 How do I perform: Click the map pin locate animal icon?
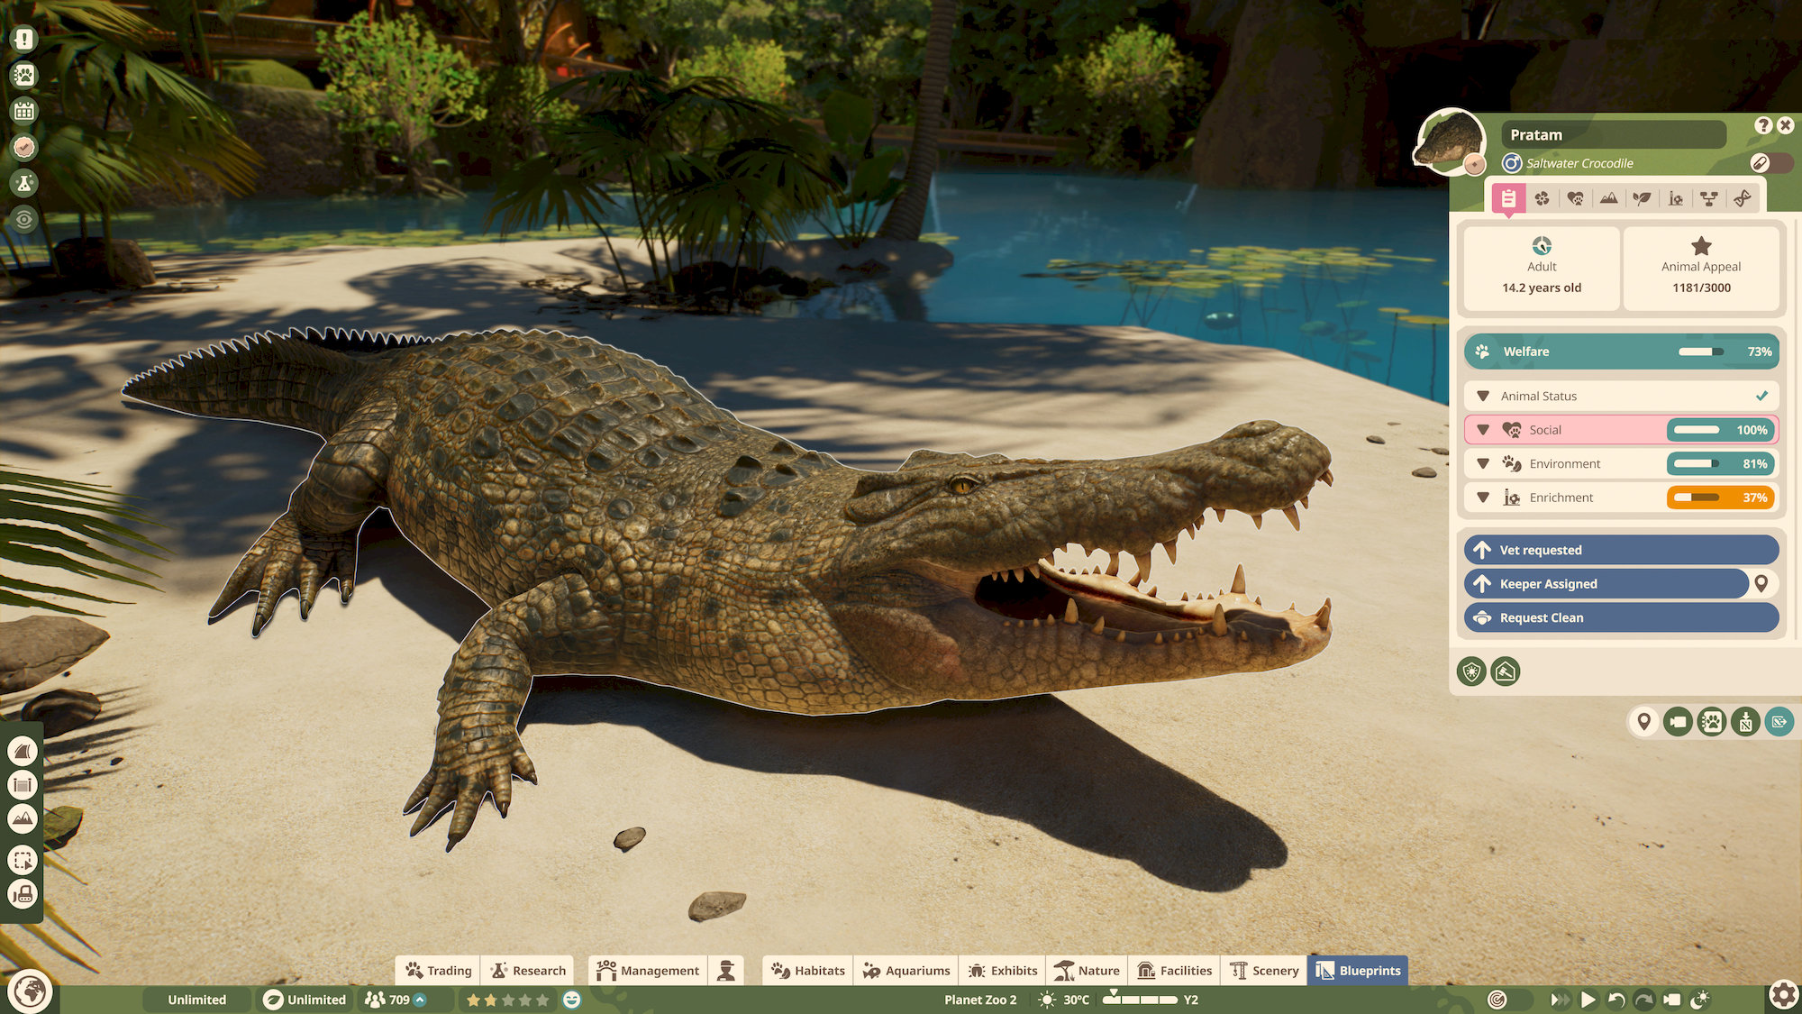pos(1643,722)
